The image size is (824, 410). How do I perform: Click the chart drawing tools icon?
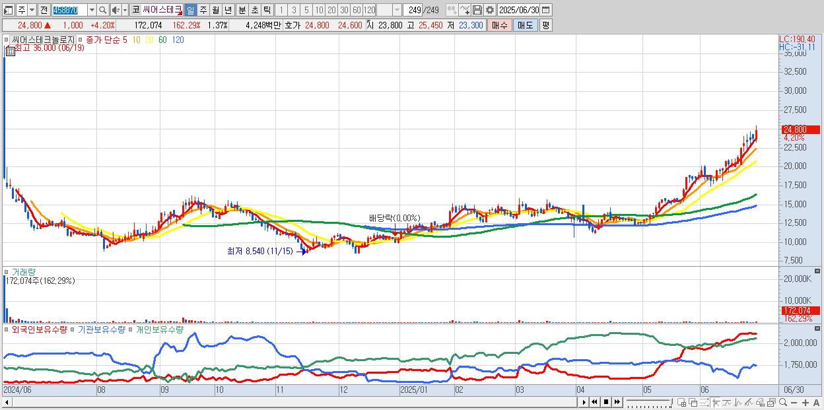[465, 10]
